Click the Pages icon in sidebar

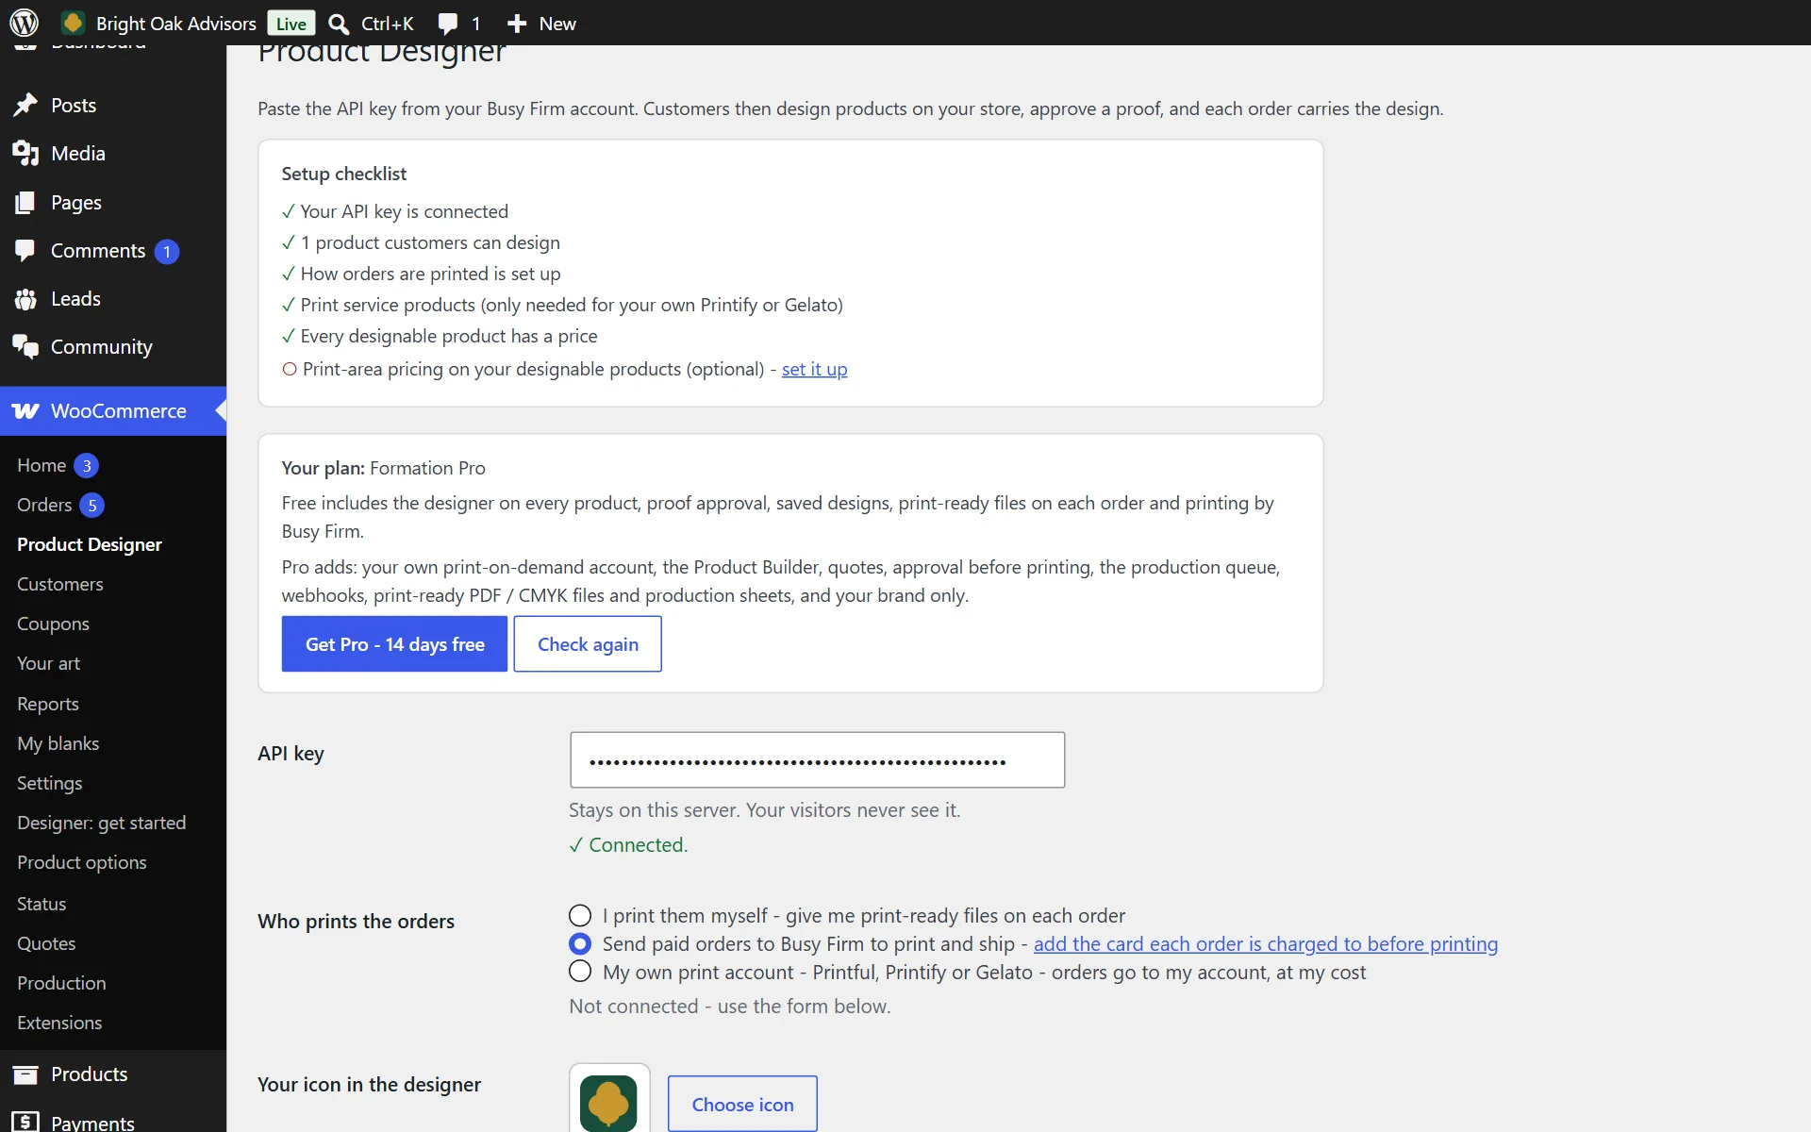[25, 202]
